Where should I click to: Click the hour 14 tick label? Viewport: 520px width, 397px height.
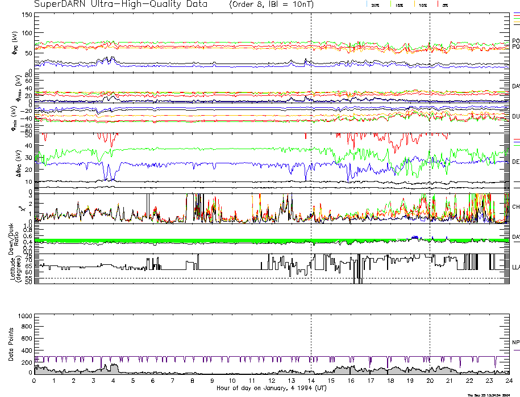point(311,382)
